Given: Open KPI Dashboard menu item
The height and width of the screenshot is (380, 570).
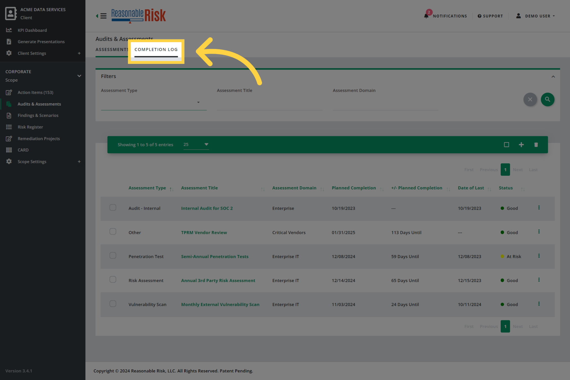Looking at the screenshot, I should coord(32,30).
